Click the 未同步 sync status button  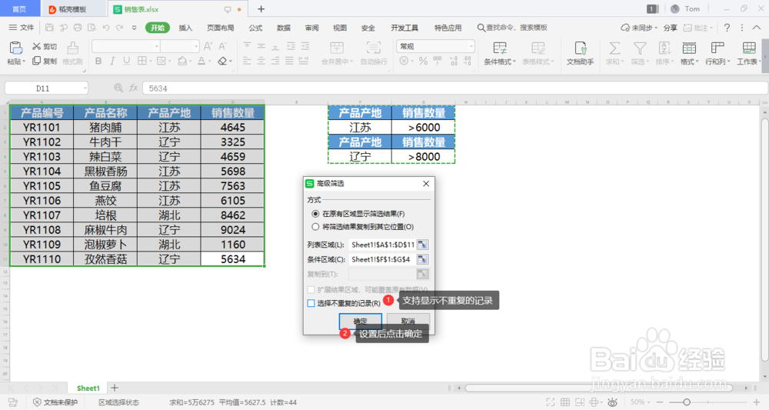point(639,28)
